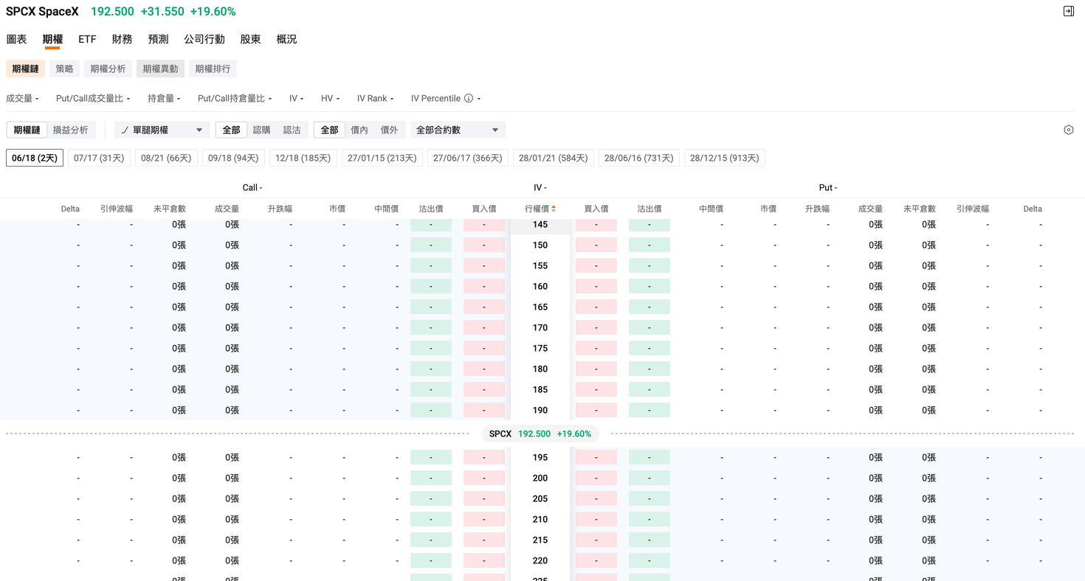The width and height of the screenshot is (1085, 581).
Task: Open 期權異動 sub-tab
Action: point(160,69)
